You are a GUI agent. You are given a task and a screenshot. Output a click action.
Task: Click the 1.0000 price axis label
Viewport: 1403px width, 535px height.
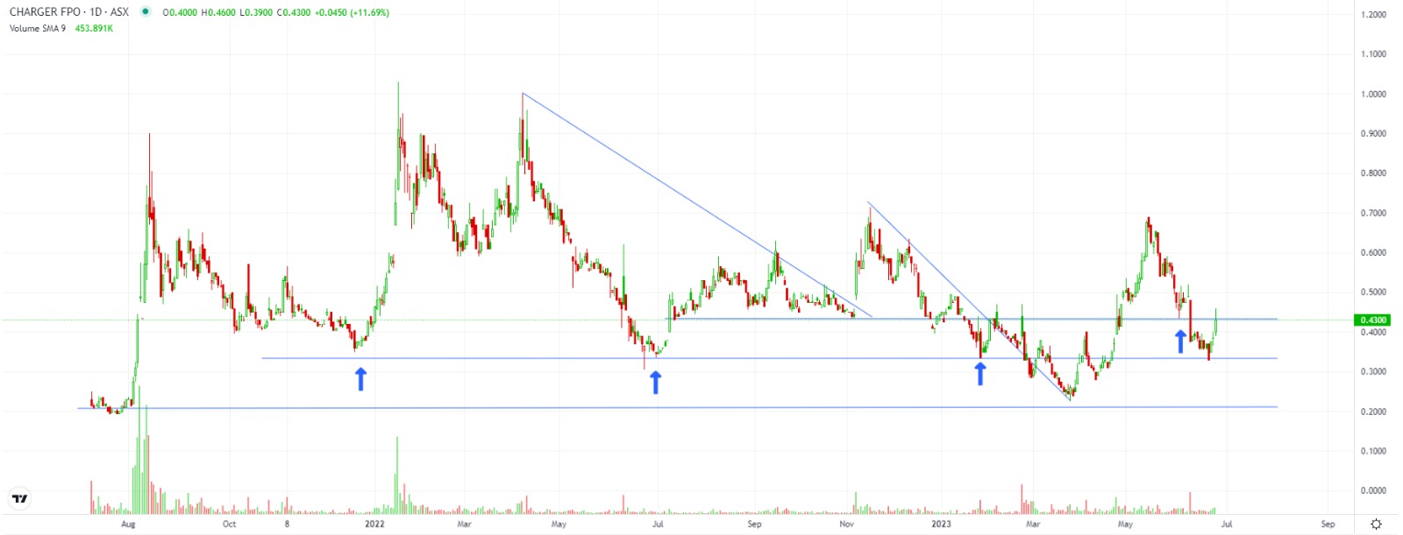pos(1373,94)
